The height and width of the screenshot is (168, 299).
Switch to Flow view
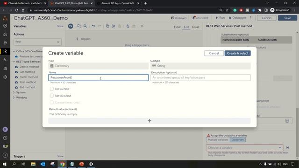point(177,27)
